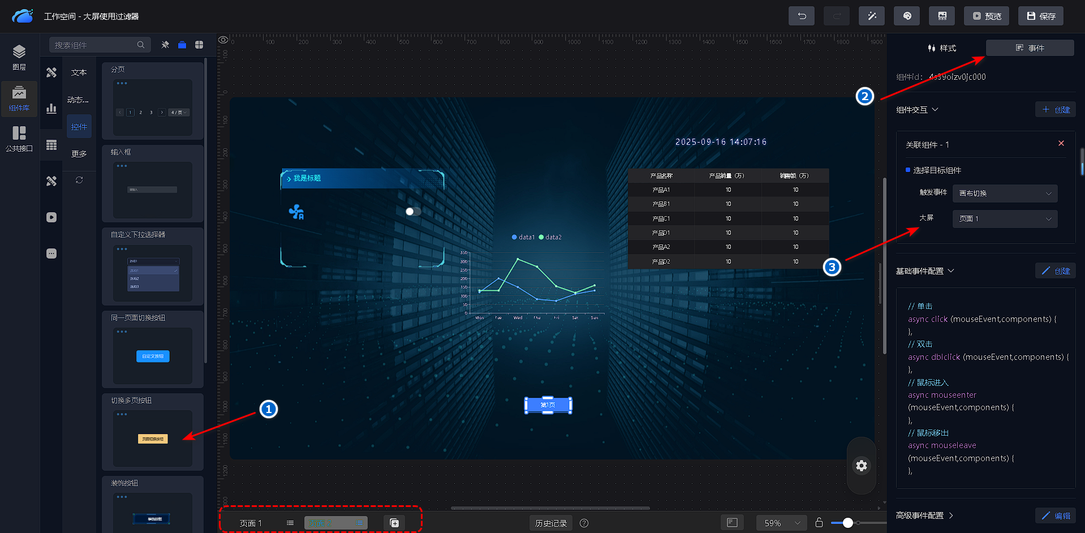This screenshot has width=1085, height=533.
Task: Click the floating settings gear icon
Action: tap(861, 466)
